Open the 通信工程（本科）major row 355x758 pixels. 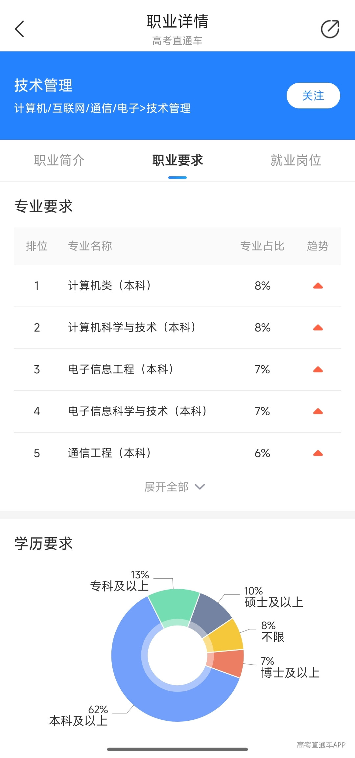[x=177, y=453]
